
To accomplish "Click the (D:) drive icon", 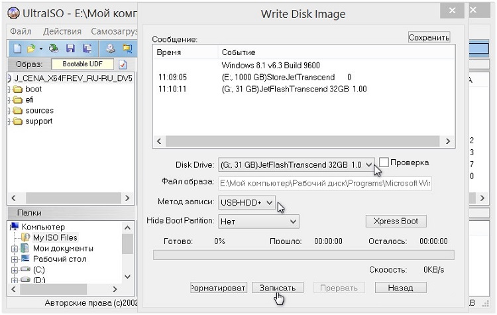I will click(x=25, y=279).
